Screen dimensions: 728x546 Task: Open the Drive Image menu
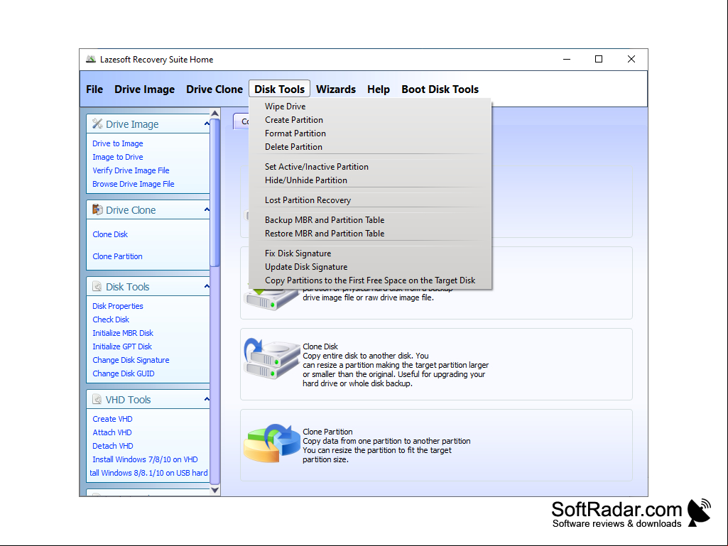point(144,89)
